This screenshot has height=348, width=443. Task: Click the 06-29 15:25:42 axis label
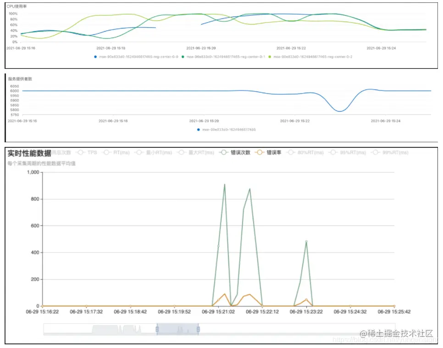[x=394, y=312]
